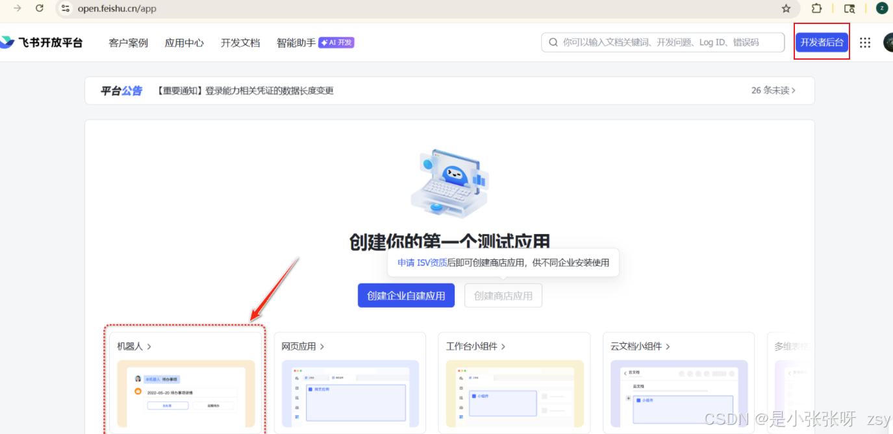Image resolution: width=893 pixels, height=434 pixels.
Task: Click the robot laptop illustration
Action: 449,184
